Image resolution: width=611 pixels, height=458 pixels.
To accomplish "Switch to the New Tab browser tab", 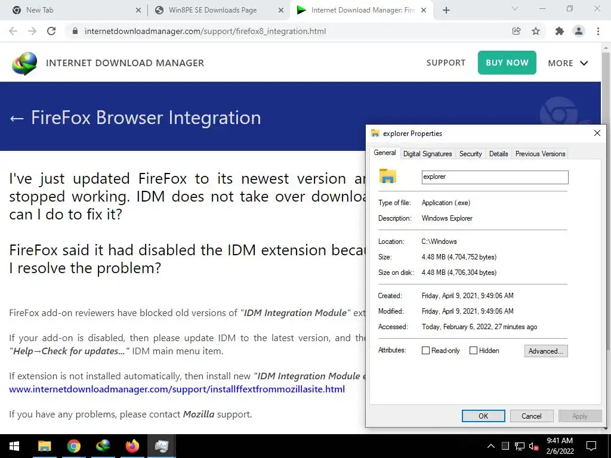I will coord(73,10).
